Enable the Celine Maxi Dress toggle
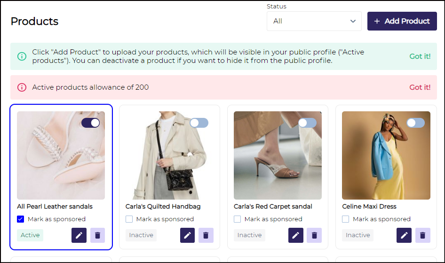 [x=415, y=123]
